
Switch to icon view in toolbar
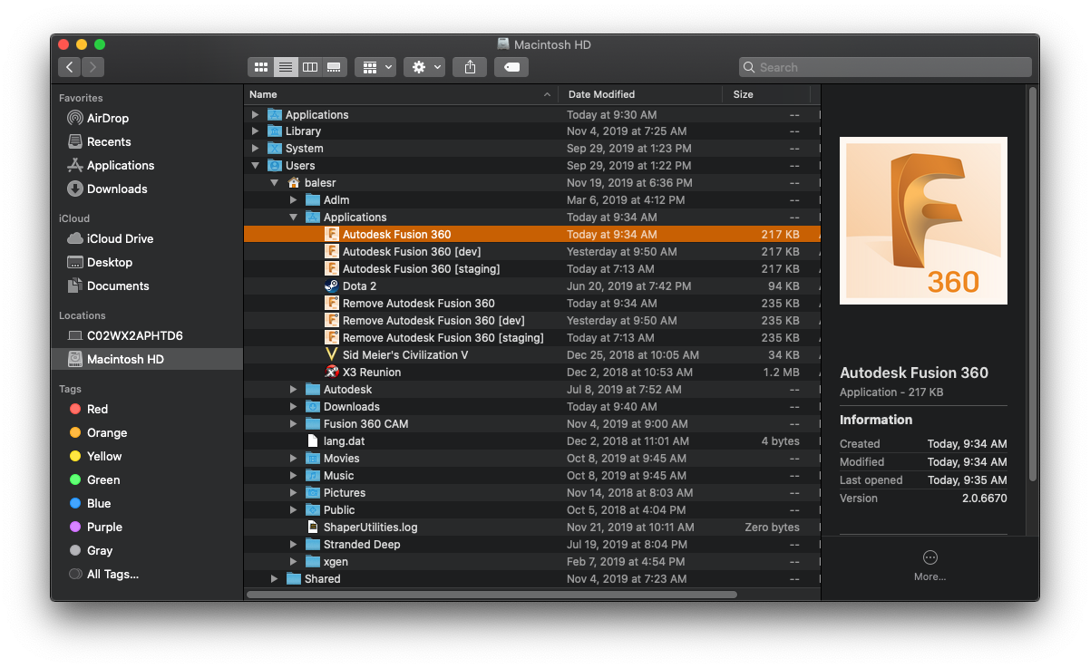tap(261, 67)
